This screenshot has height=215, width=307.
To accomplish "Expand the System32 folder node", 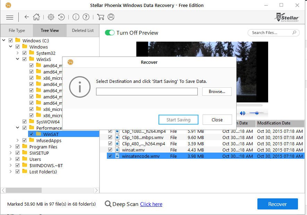I will pos(17,53).
